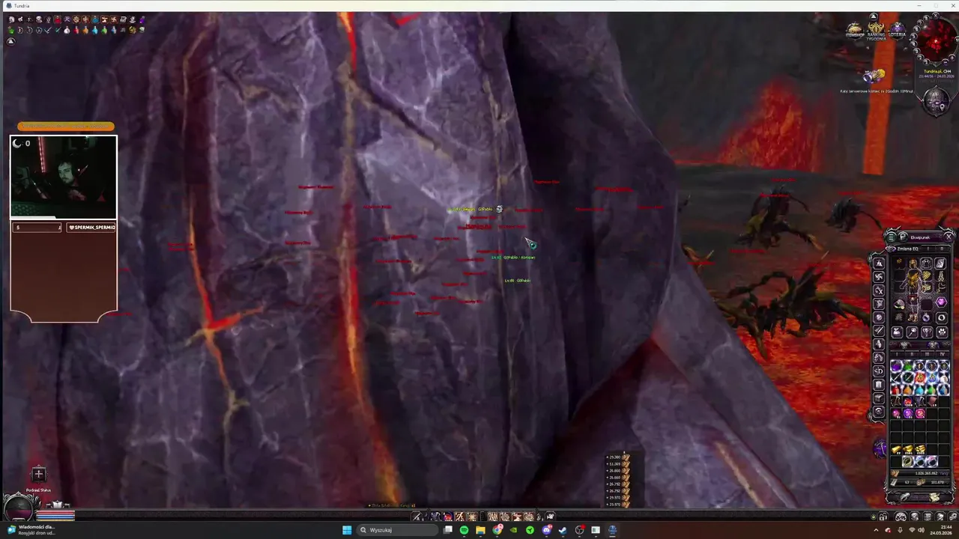The width and height of the screenshot is (959, 539).
Task: Click the orange banner above webcam
Action: (66, 127)
